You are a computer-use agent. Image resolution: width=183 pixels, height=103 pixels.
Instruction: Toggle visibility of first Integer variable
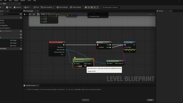(x=21, y=40)
